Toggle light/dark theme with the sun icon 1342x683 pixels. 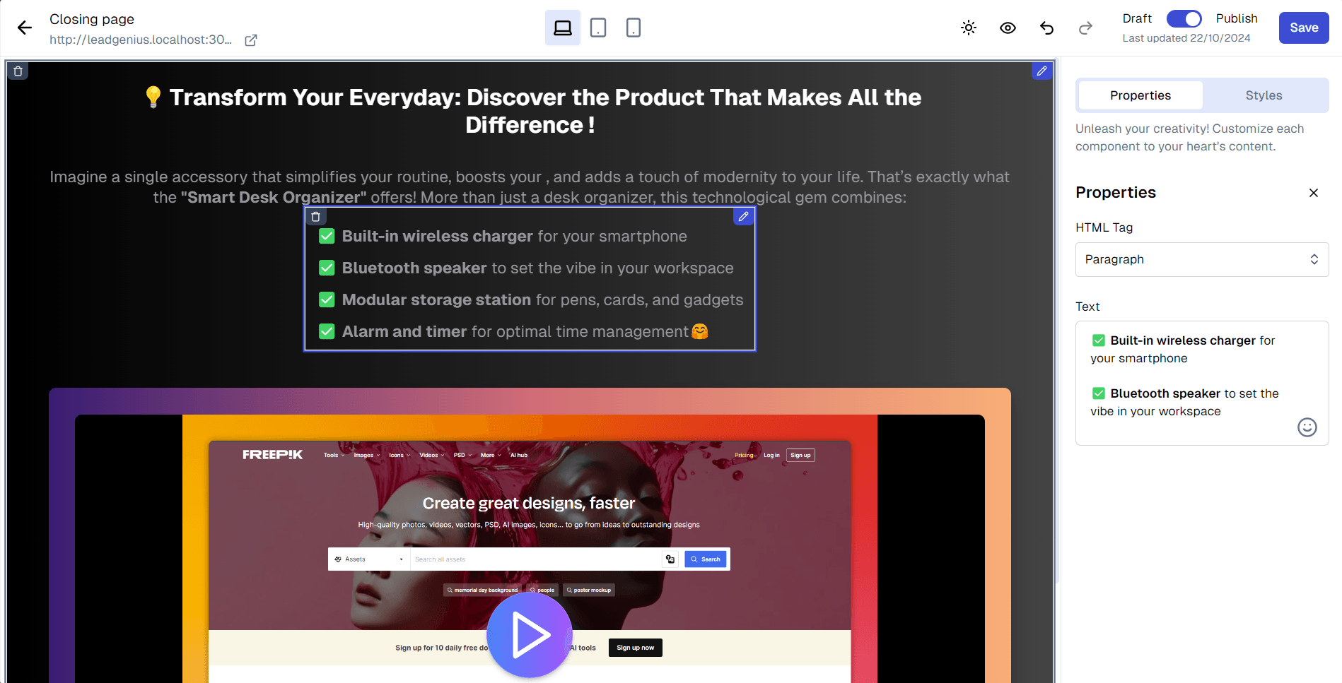969,28
